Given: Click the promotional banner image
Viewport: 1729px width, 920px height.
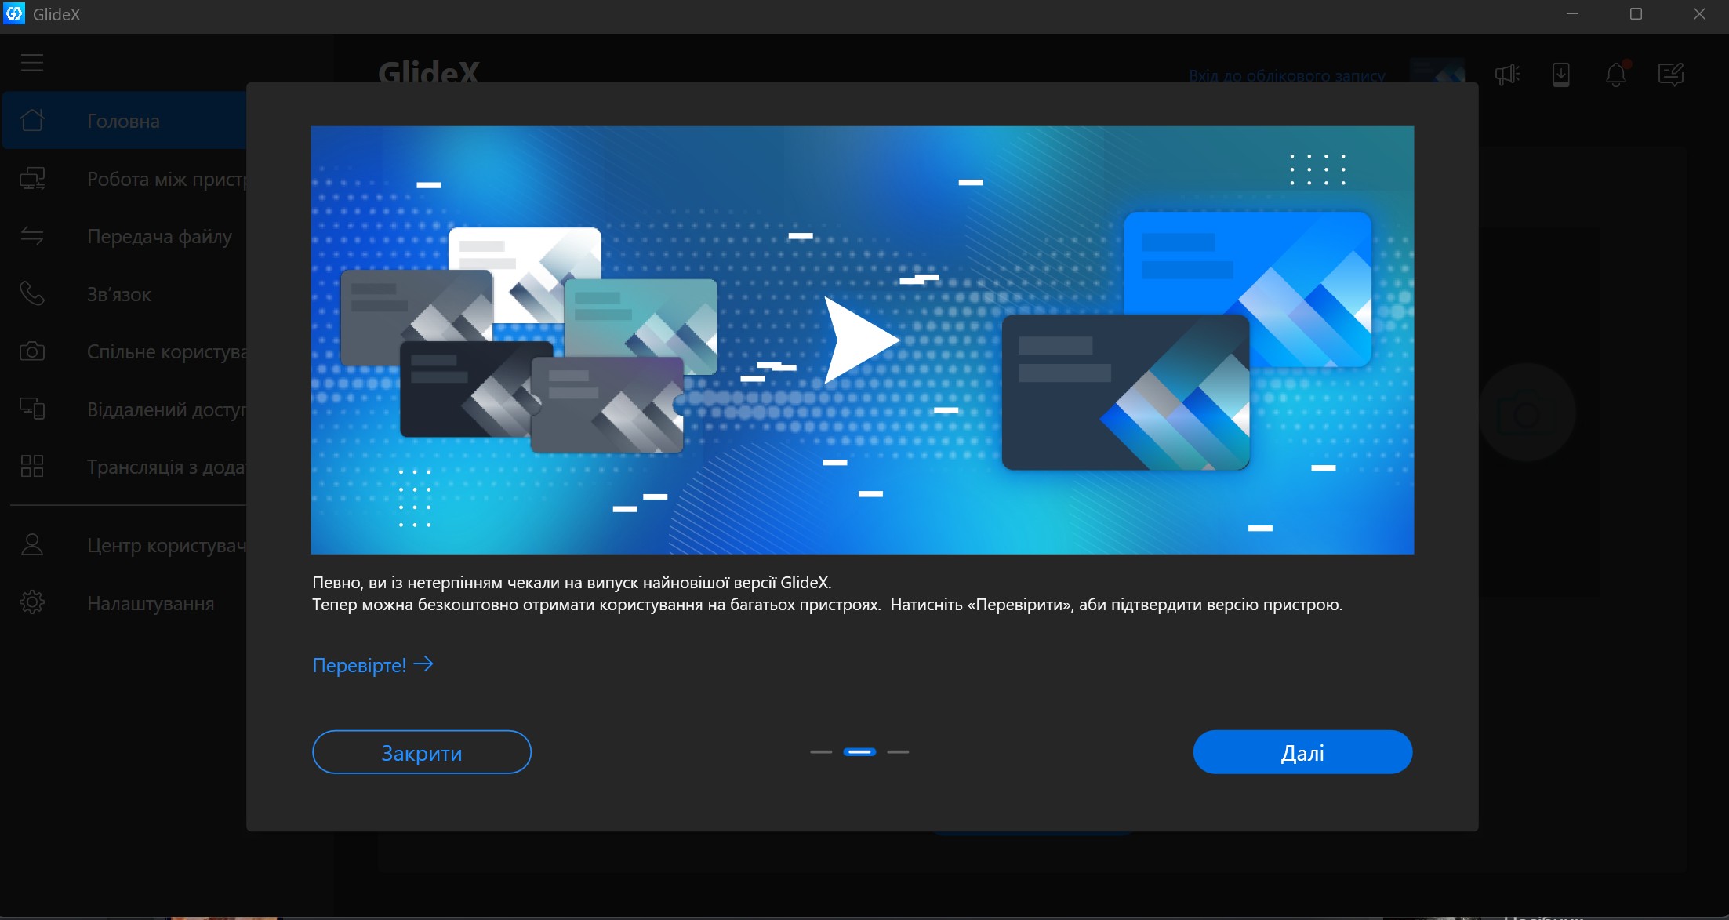Looking at the screenshot, I should tap(863, 340).
